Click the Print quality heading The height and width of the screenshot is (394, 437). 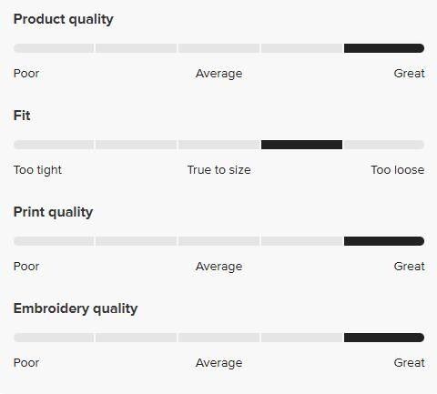(53, 213)
